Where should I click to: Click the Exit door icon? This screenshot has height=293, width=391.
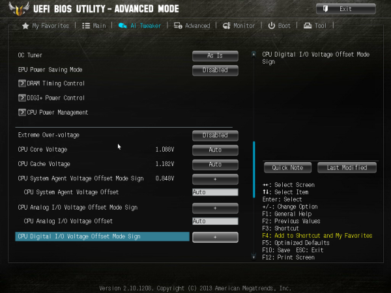click(325, 9)
